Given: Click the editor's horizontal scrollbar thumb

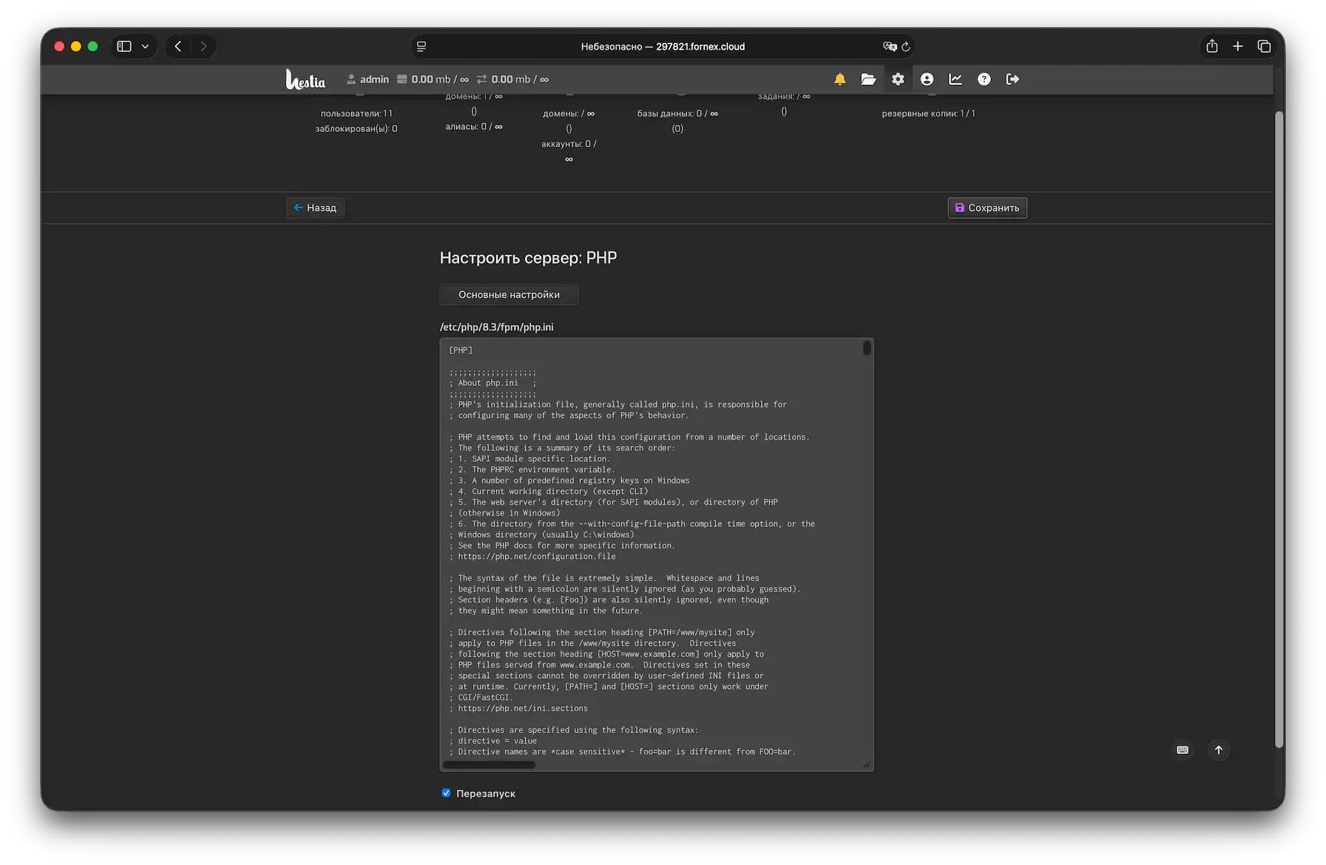Looking at the screenshot, I should point(489,765).
